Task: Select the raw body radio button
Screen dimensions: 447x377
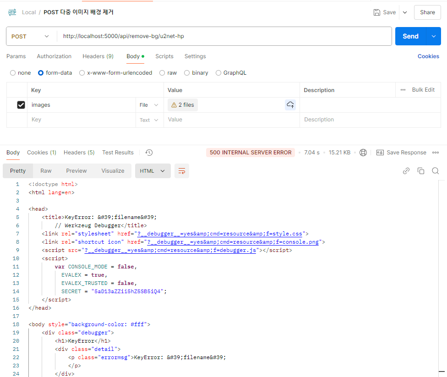Action: pyautogui.click(x=162, y=73)
